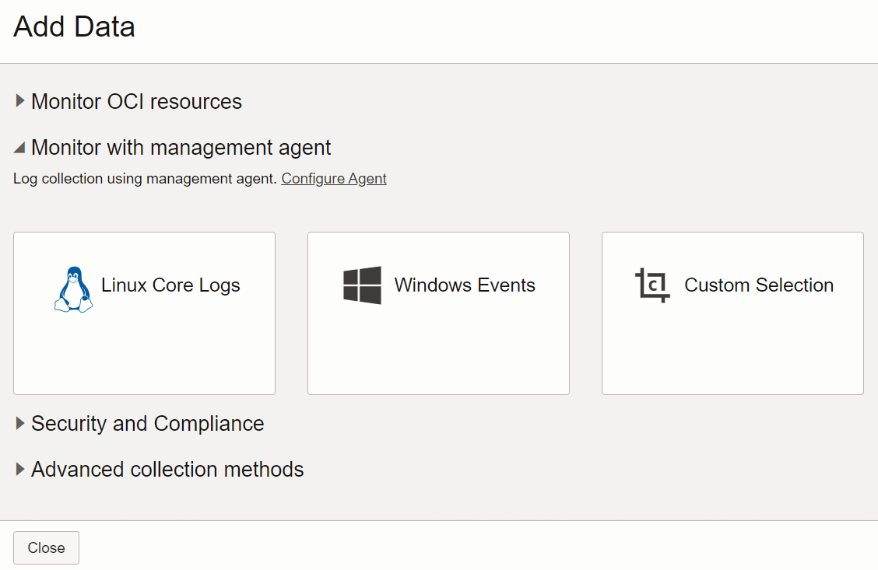
Task: Open the Configure Agent link
Action: pos(334,179)
